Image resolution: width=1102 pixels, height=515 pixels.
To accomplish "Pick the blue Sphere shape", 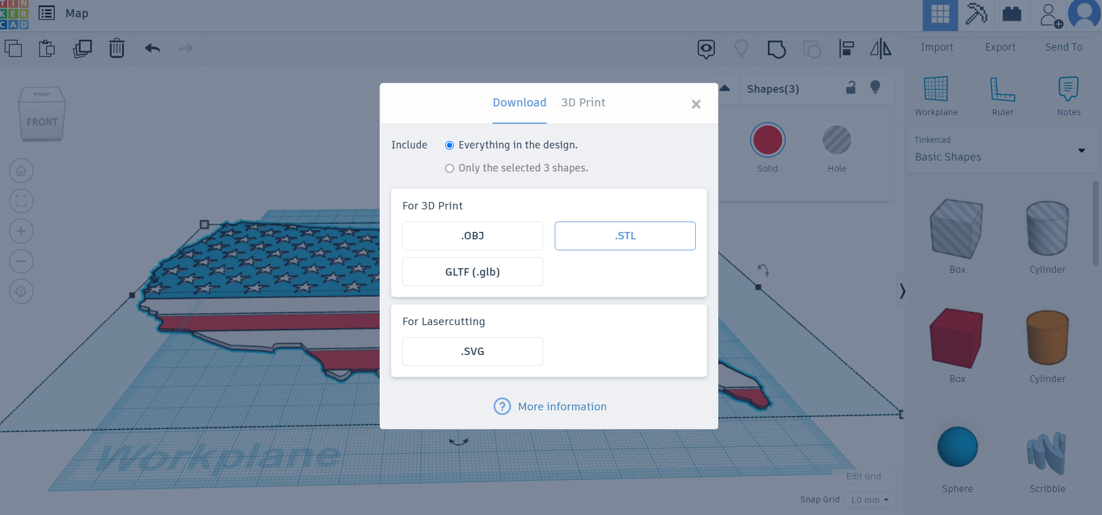I will [957, 447].
